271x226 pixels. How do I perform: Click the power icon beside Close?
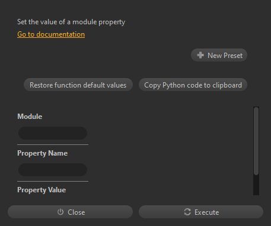click(x=60, y=212)
